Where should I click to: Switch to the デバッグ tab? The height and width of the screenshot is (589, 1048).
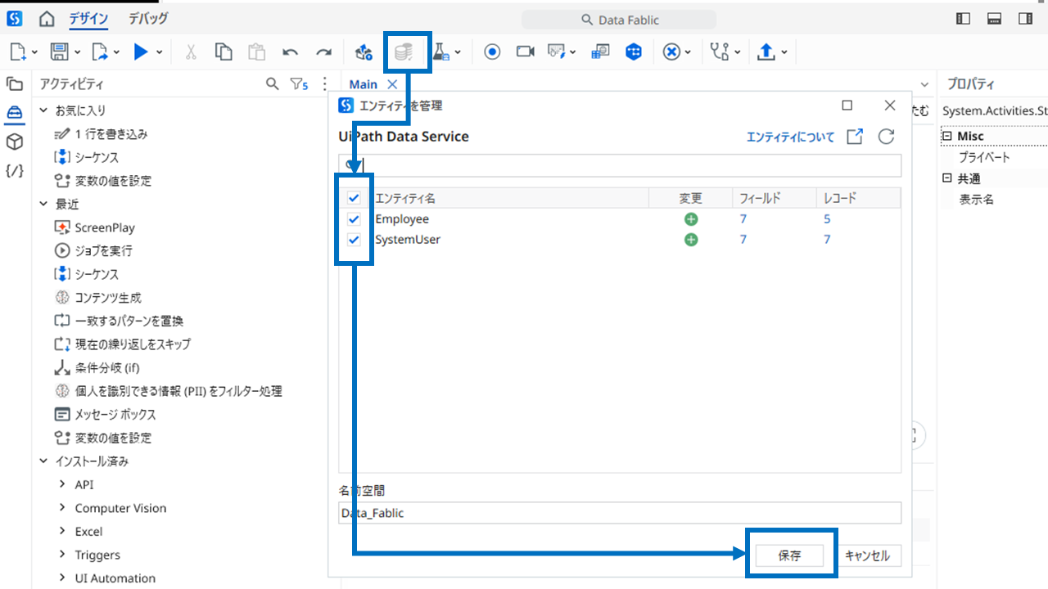pos(148,19)
